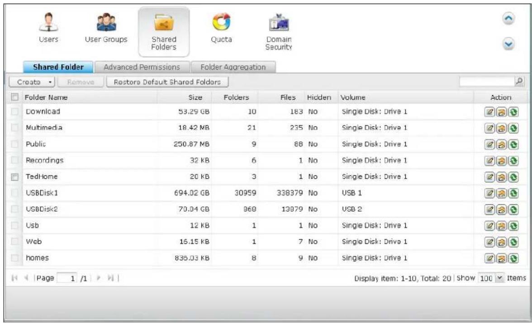The image size is (532, 323).
Task: Refresh the TedHome folder
Action: [x=513, y=177]
